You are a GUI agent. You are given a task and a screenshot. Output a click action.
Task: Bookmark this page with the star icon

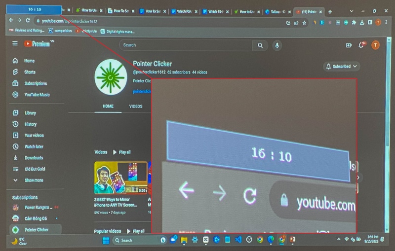click(x=304, y=23)
